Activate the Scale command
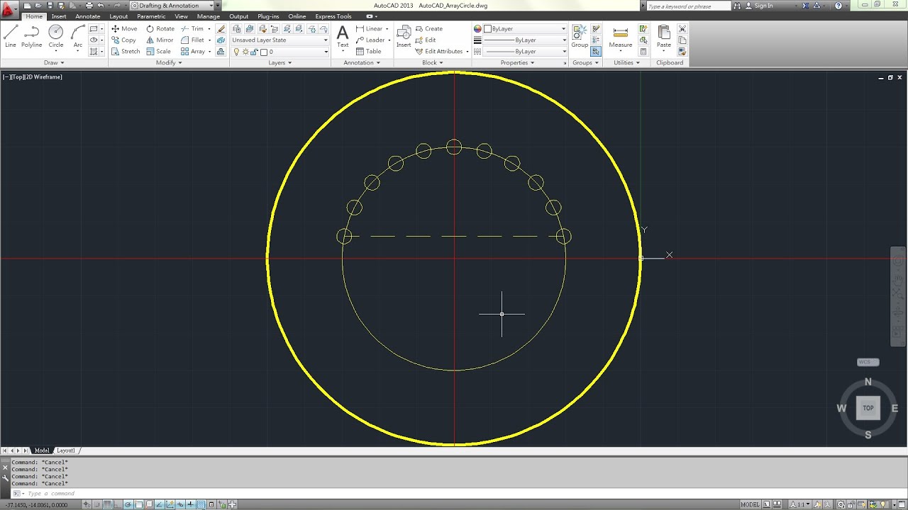 158,52
